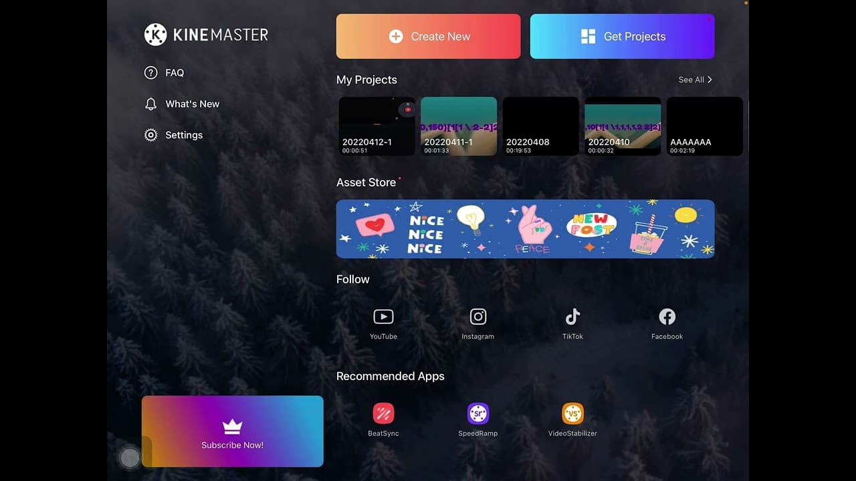Screen dimensions: 856x481
Task: Launch the VideoStabilizer app icon
Action: [x=572, y=414]
